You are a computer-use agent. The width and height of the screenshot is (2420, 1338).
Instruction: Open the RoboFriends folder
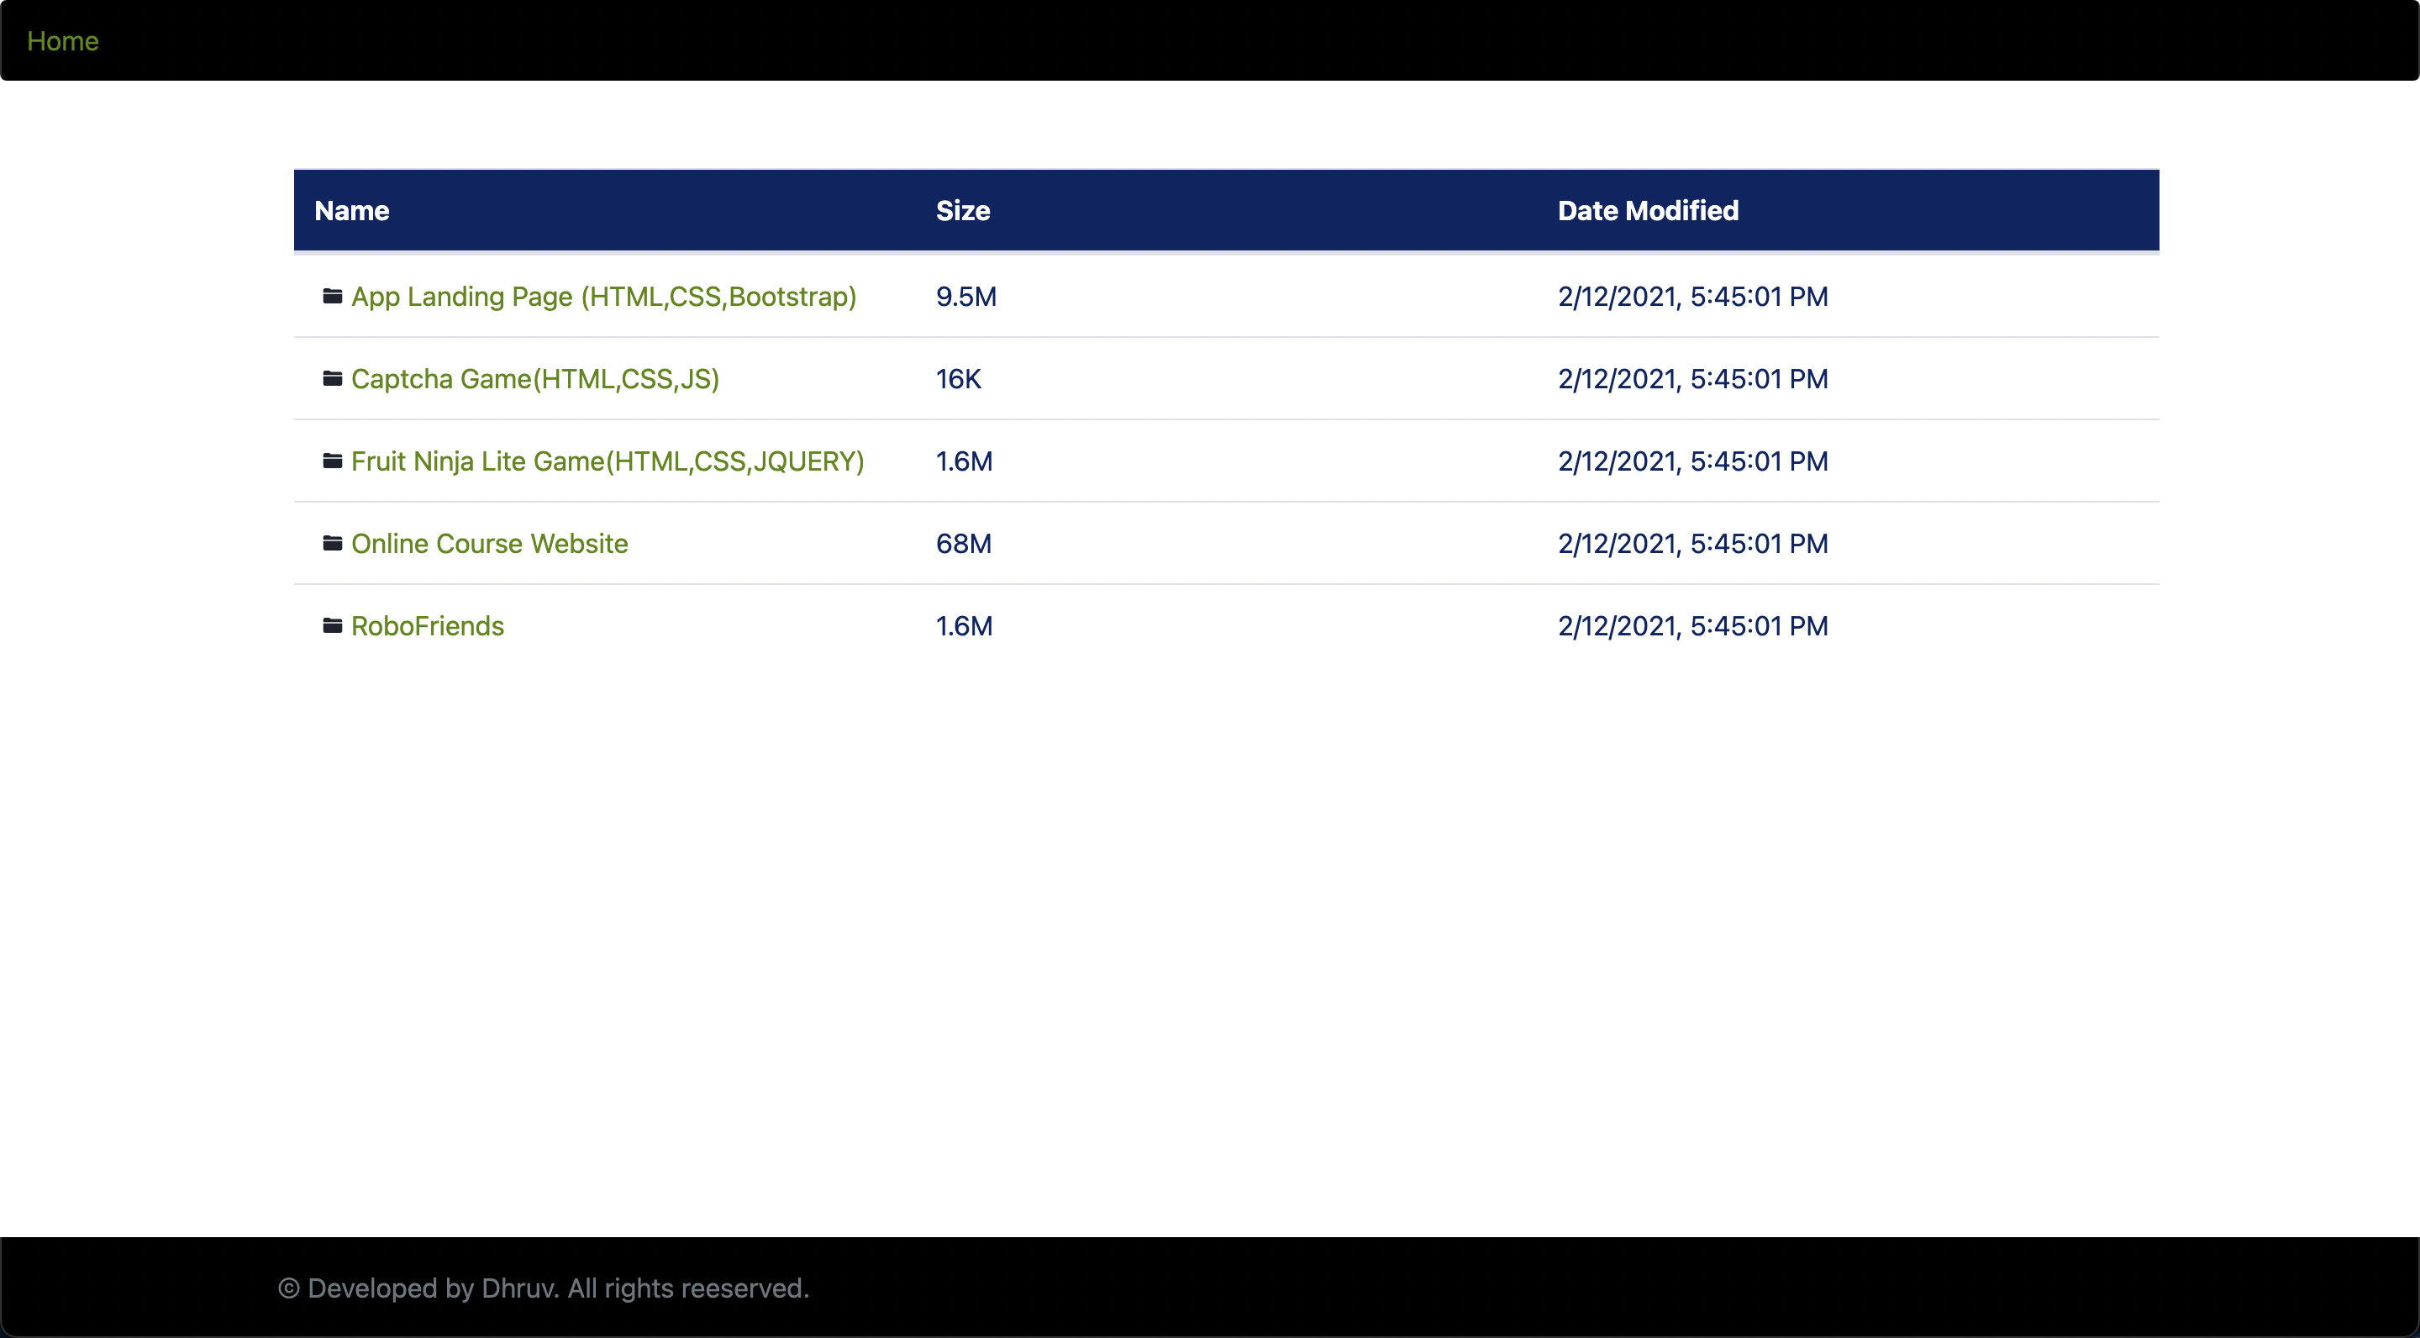(428, 626)
